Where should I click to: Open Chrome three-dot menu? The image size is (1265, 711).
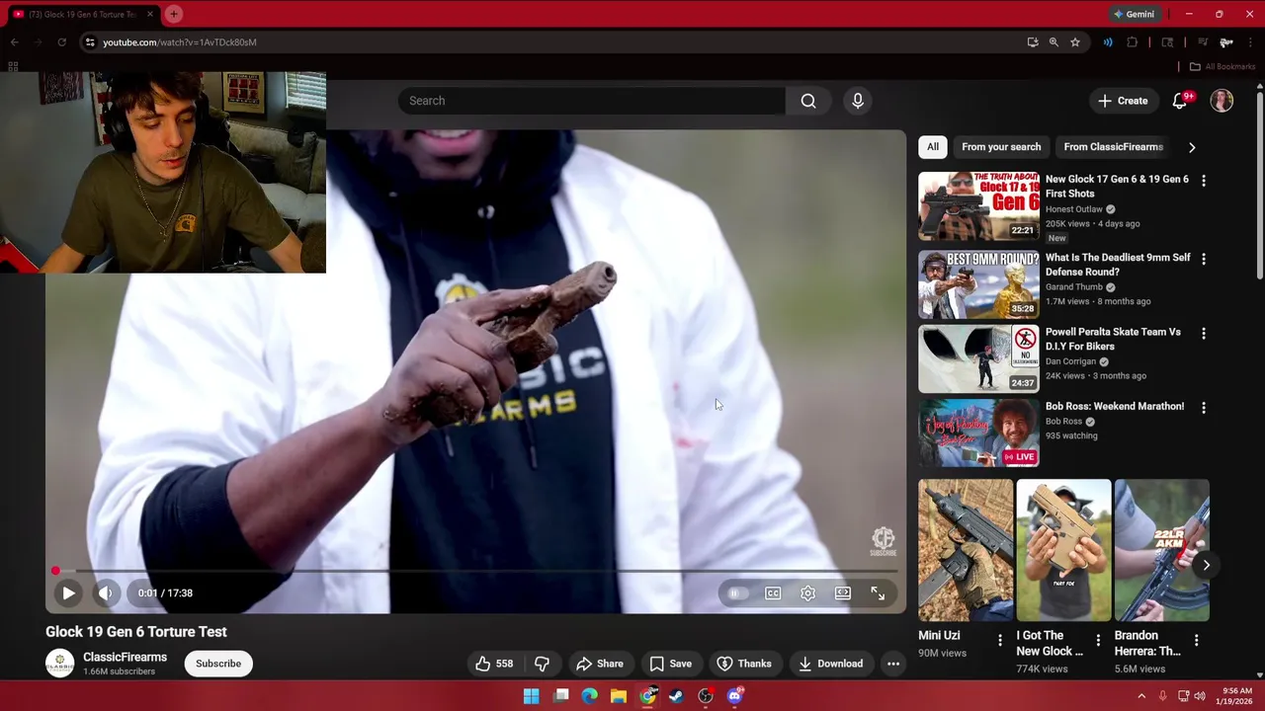[1251, 42]
